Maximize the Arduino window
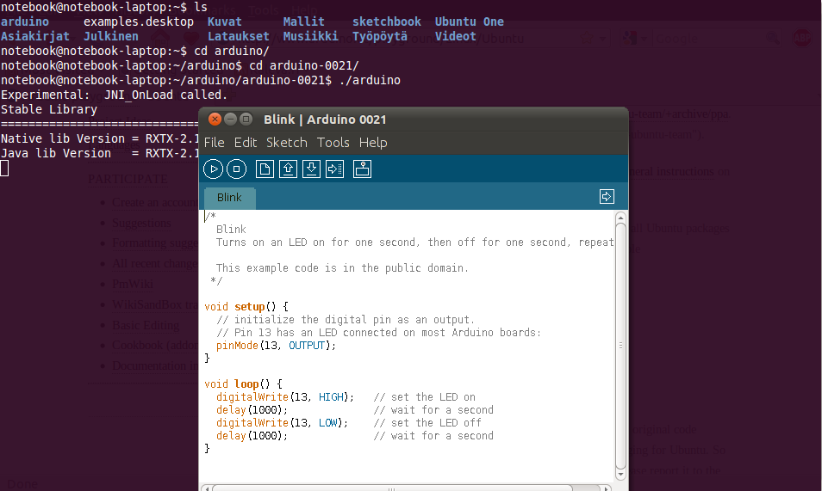The width and height of the screenshot is (822, 491). coord(246,120)
